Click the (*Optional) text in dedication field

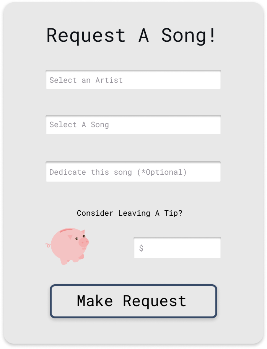[162, 172]
